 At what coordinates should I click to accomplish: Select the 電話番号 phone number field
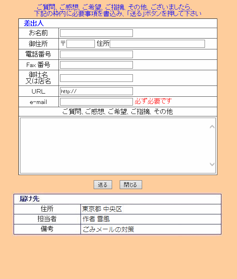click(x=96, y=54)
